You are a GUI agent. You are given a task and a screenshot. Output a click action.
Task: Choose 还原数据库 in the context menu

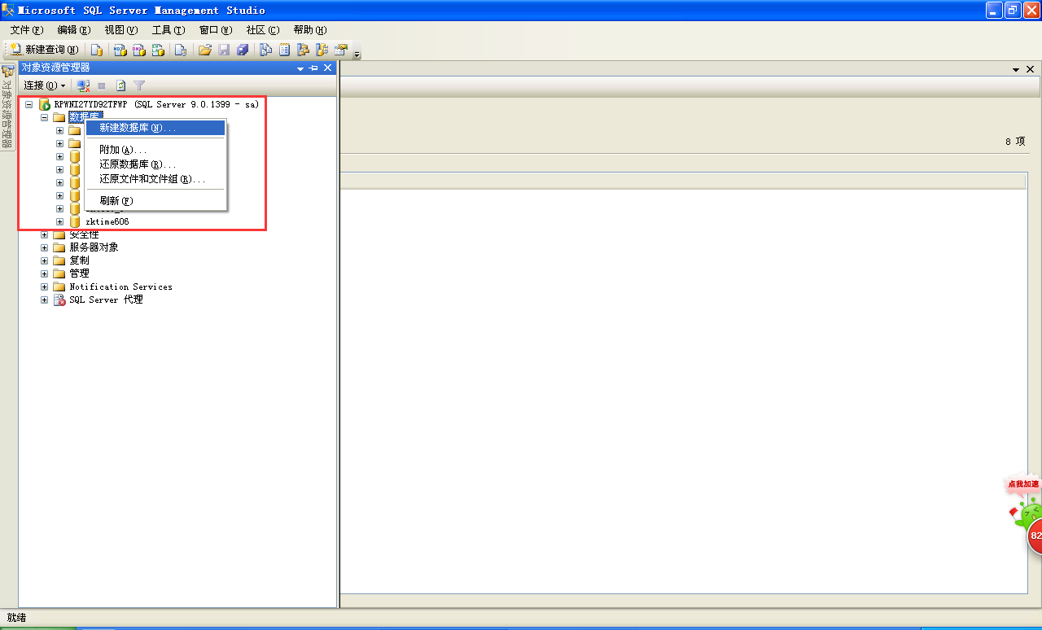coord(138,164)
